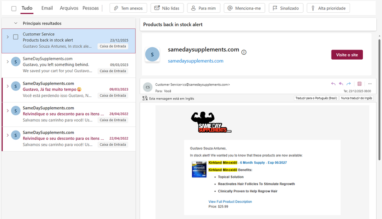Switch to the Email tab
This screenshot has width=382, height=219.
pos(47,8)
